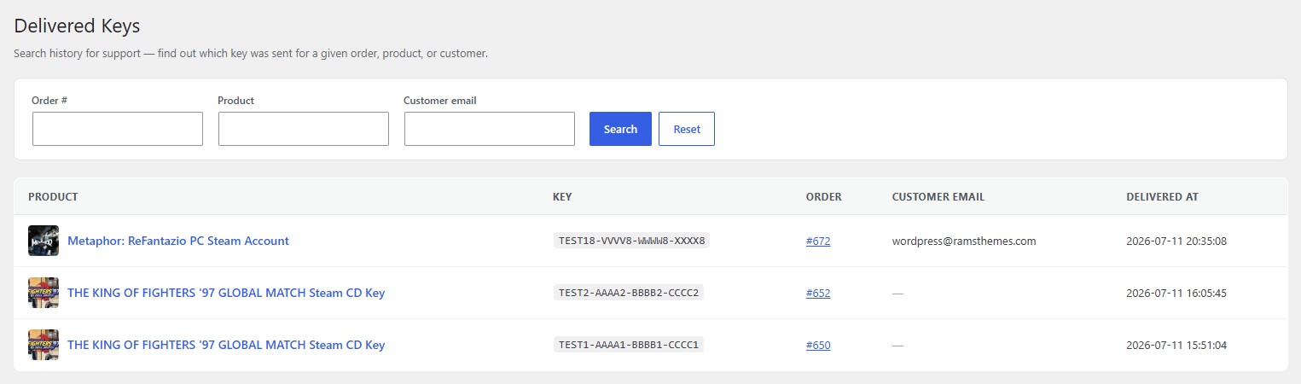Image resolution: width=1301 pixels, height=384 pixels.
Task: Click the empty email dash for order #650
Action: tap(897, 345)
